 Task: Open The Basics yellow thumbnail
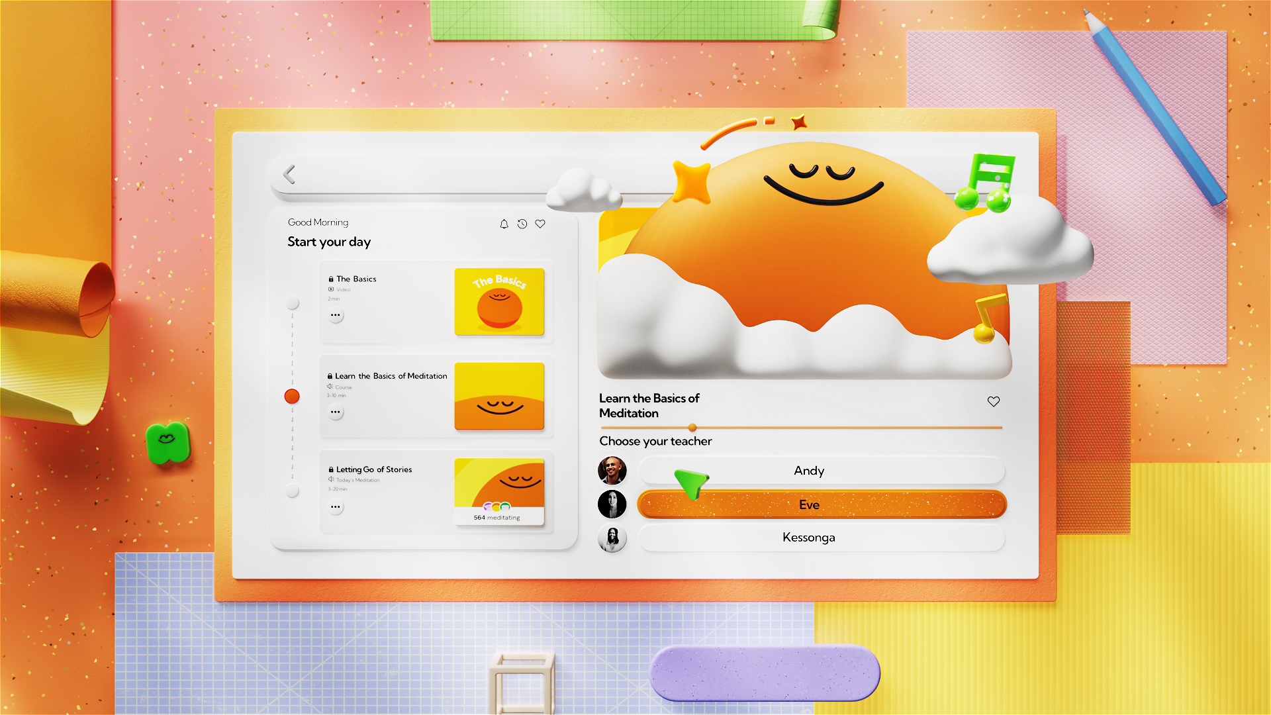[499, 302]
